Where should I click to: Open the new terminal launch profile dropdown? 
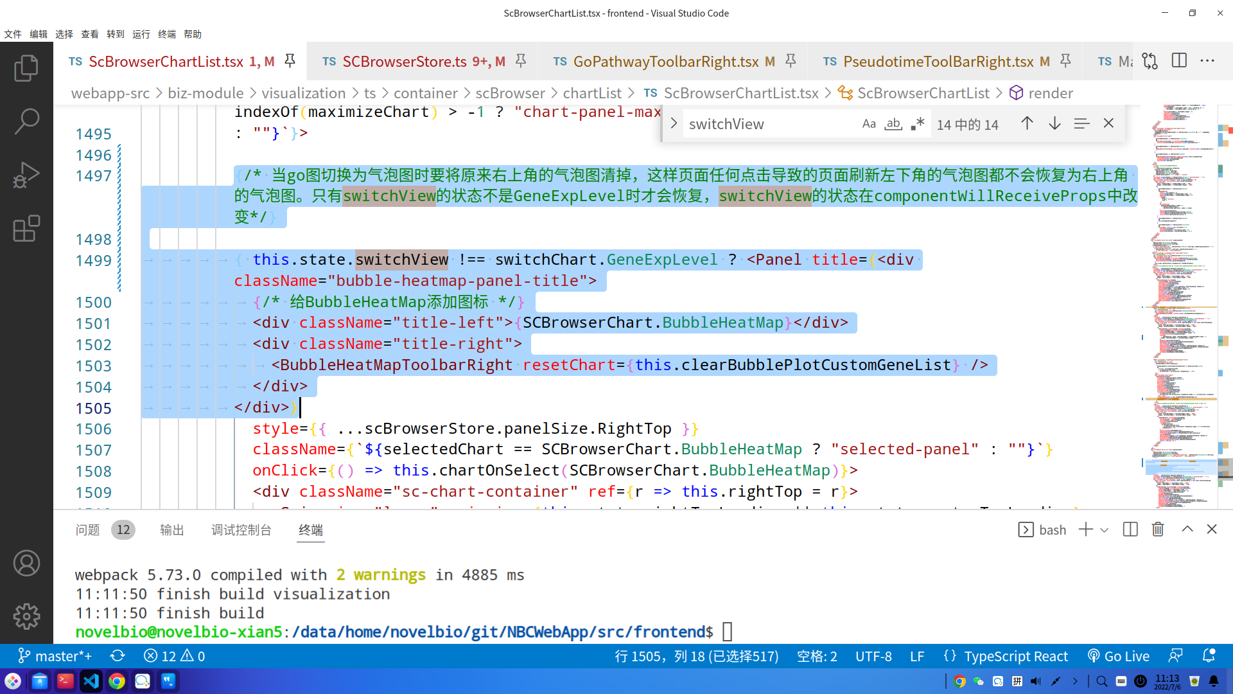(x=1105, y=530)
